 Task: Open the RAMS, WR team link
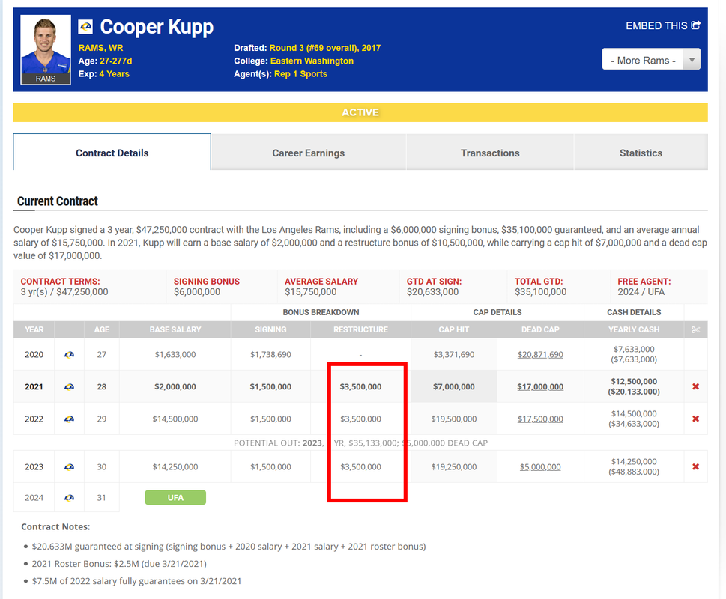click(100, 48)
